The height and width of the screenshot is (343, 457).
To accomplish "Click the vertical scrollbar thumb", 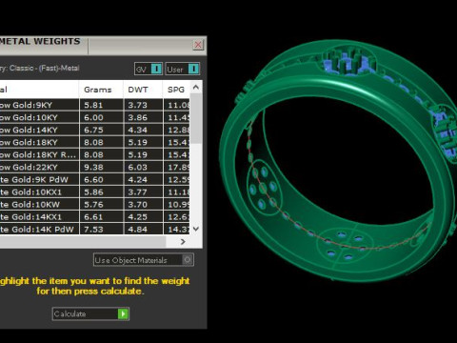I will pos(196,118).
